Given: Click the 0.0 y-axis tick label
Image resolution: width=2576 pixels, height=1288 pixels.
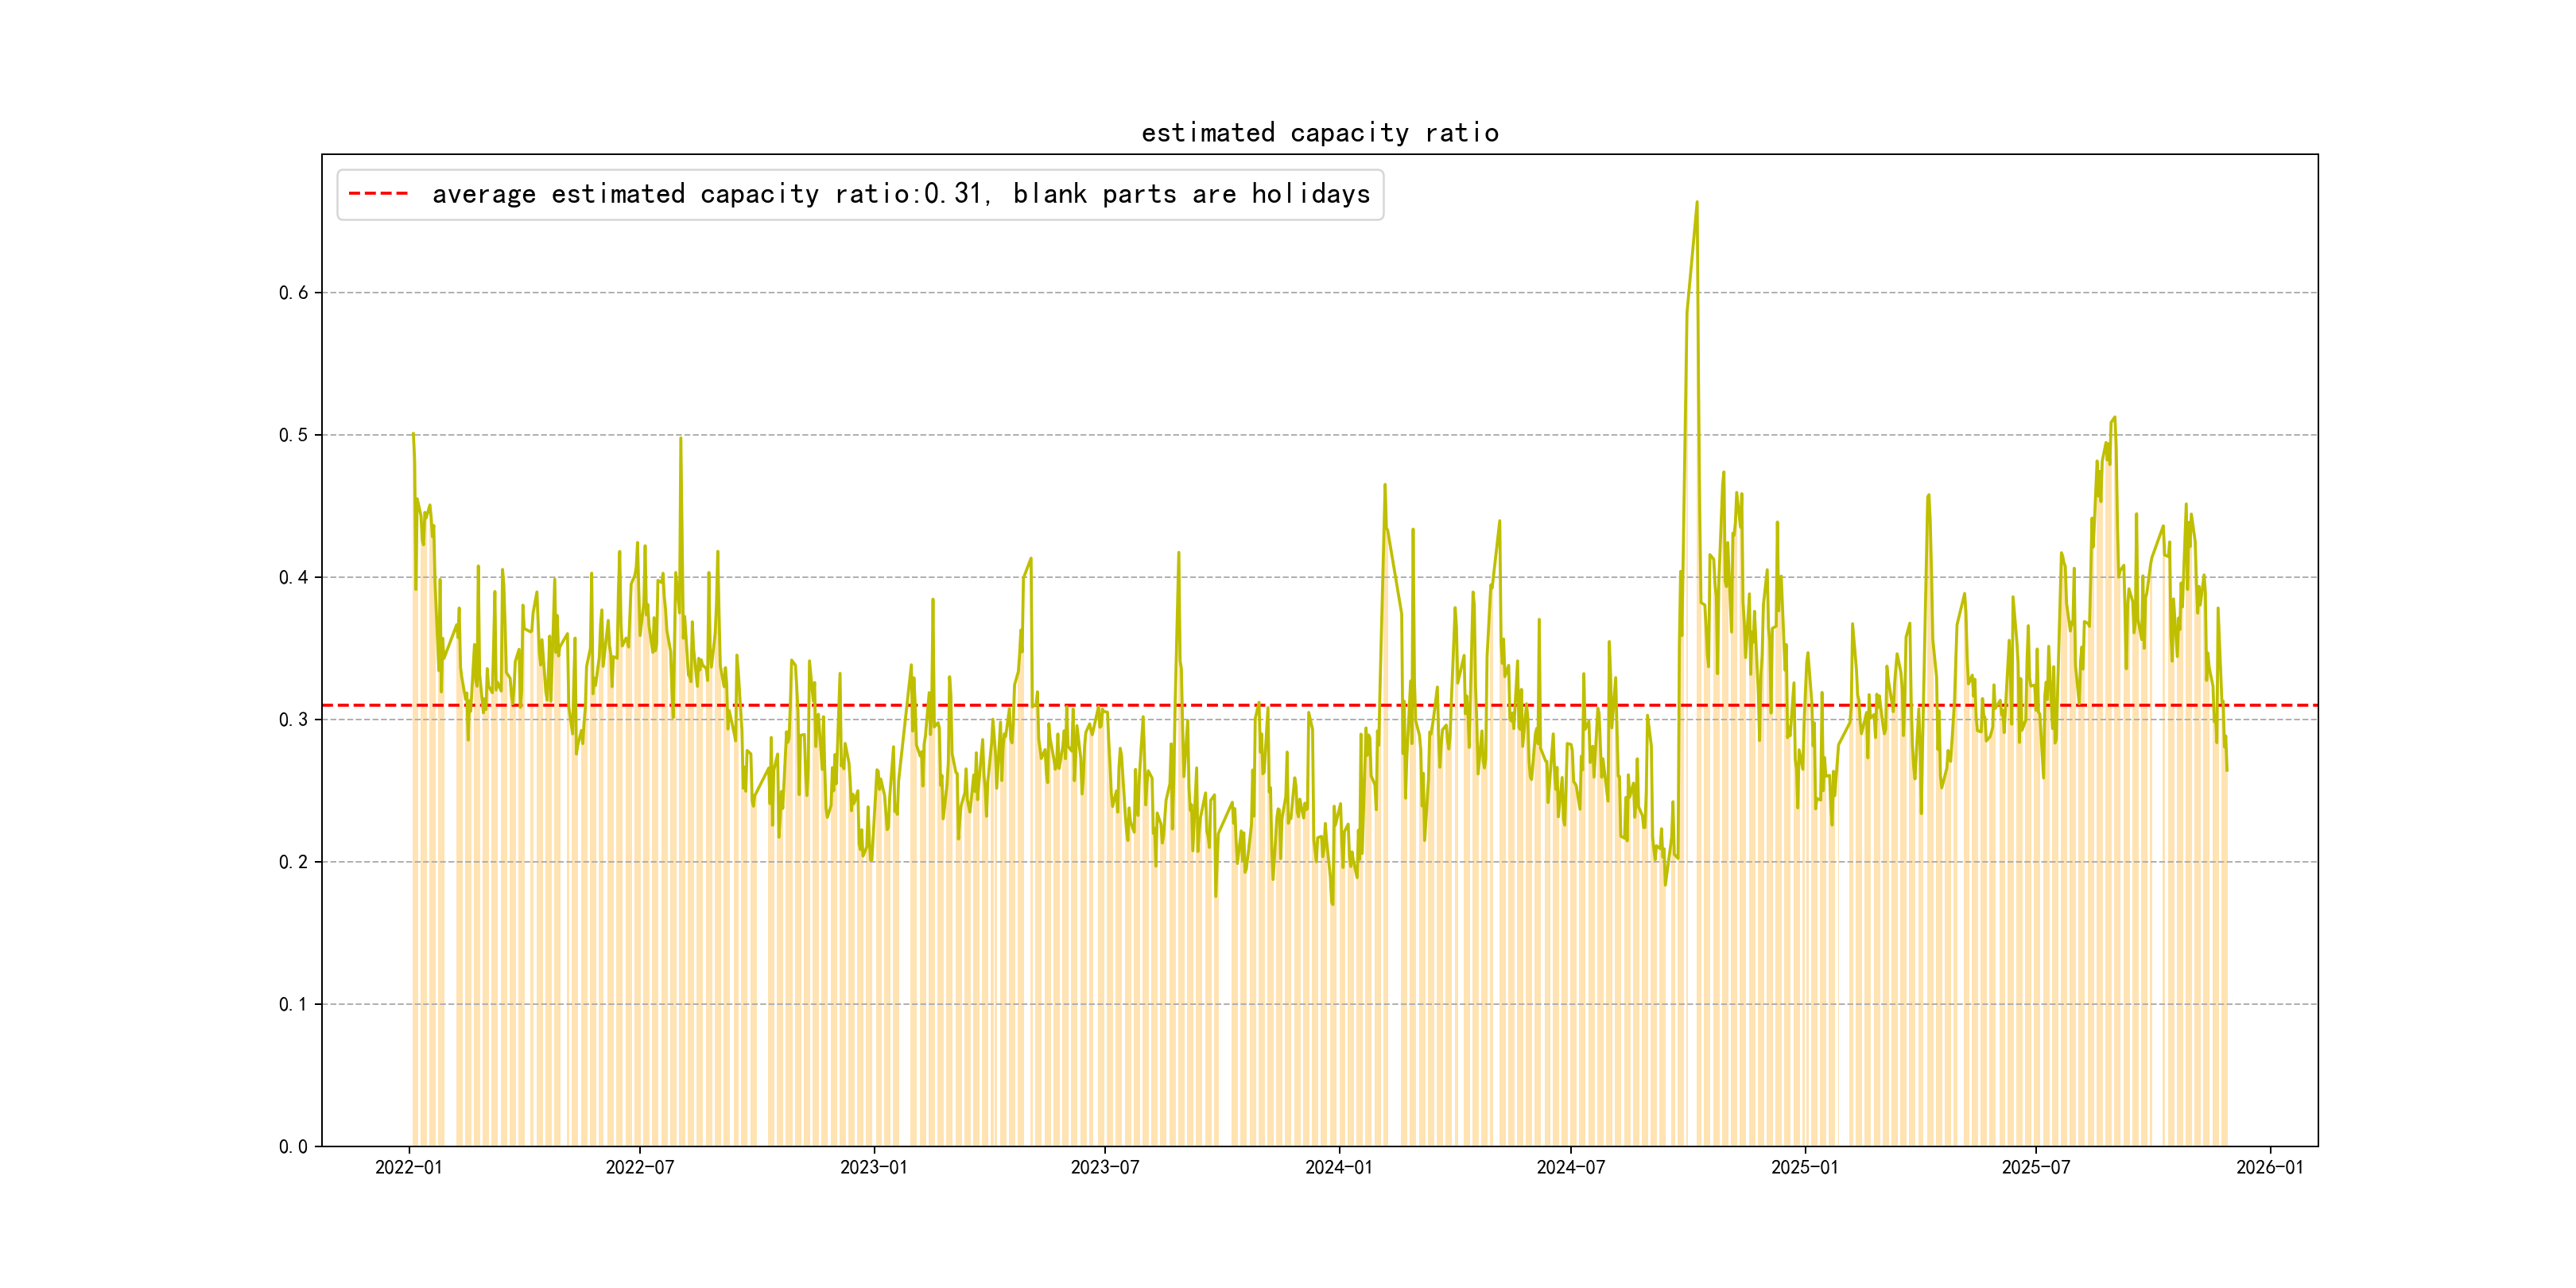Looking at the screenshot, I should [x=293, y=1147].
